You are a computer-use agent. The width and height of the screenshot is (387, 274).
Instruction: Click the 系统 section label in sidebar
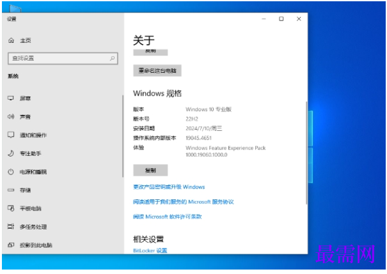[x=13, y=76]
